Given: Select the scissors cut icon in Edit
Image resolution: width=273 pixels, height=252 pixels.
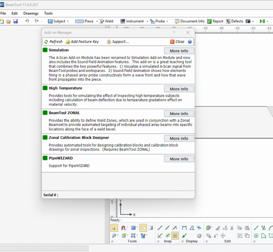Looking at the screenshot, I should [x=232, y=228].
